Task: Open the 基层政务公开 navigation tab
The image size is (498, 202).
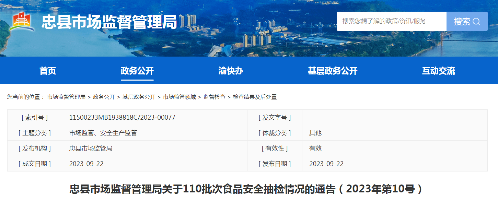Action: [333, 71]
